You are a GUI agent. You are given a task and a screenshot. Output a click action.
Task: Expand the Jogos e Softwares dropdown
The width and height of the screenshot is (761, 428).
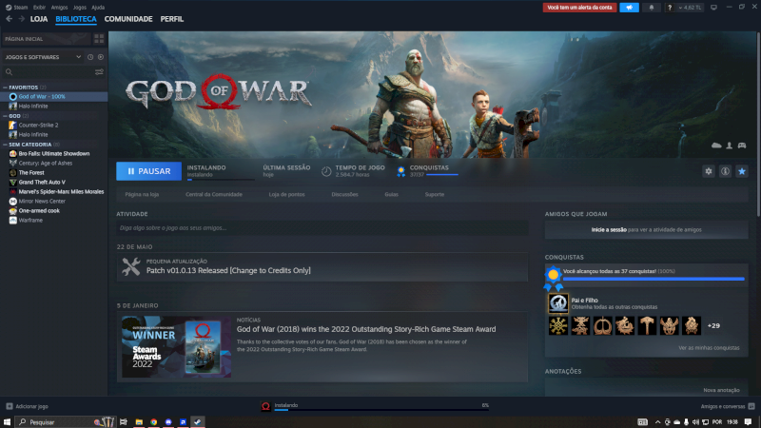(x=43, y=57)
